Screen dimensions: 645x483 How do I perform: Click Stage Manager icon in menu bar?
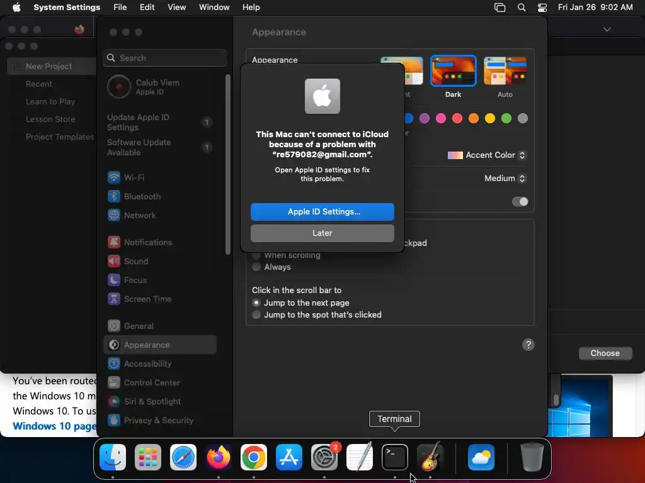point(499,8)
